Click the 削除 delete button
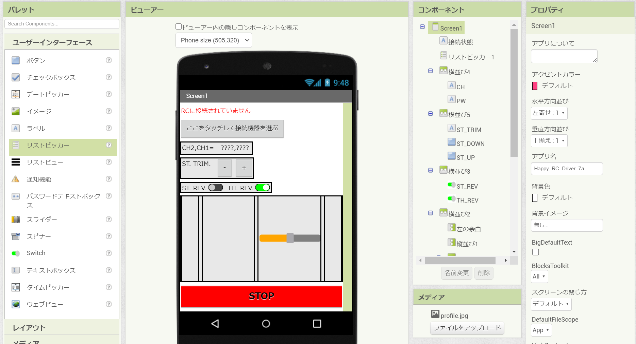The image size is (636, 344). [484, 273]
